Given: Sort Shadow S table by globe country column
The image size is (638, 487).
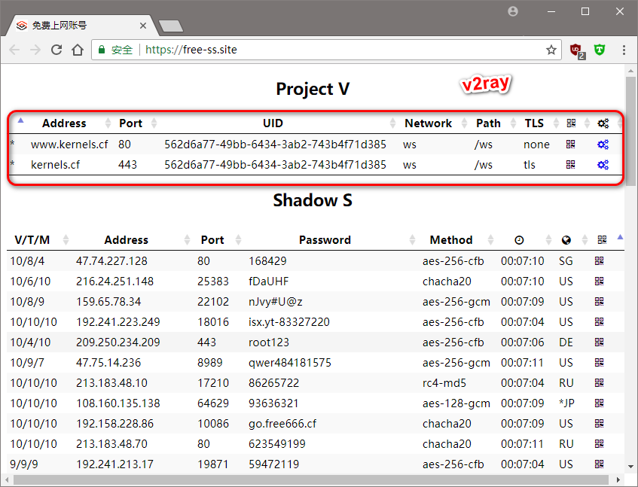Looking at the screenshot, I should coord(566,240).
